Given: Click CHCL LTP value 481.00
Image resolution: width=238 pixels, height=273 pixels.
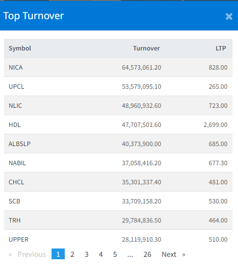Looking at the screenshot, I should click(218, 182).
